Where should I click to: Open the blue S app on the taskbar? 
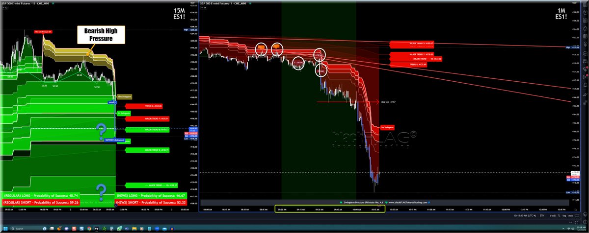[81, 229]
